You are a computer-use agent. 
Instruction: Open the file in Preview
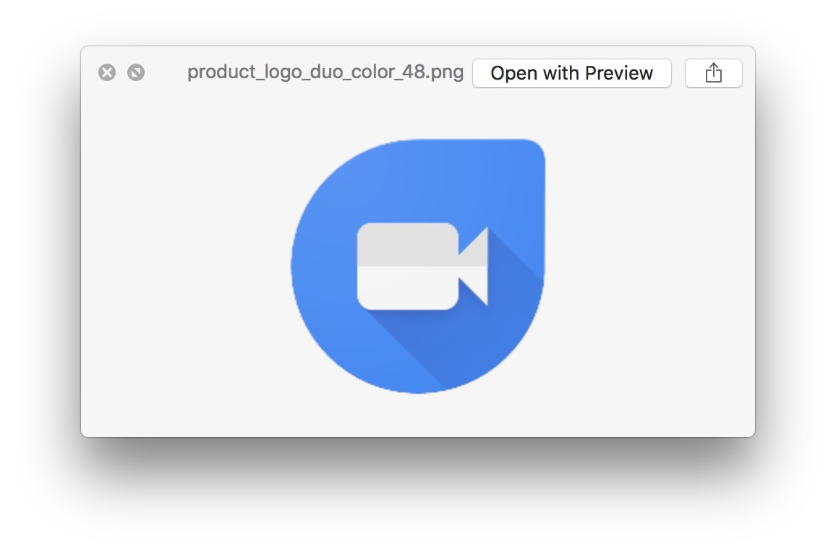pos(571,72)
